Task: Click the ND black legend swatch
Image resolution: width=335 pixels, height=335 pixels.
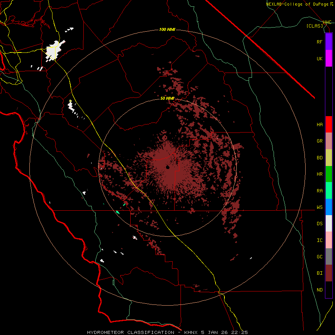Action: pos(329,290)
